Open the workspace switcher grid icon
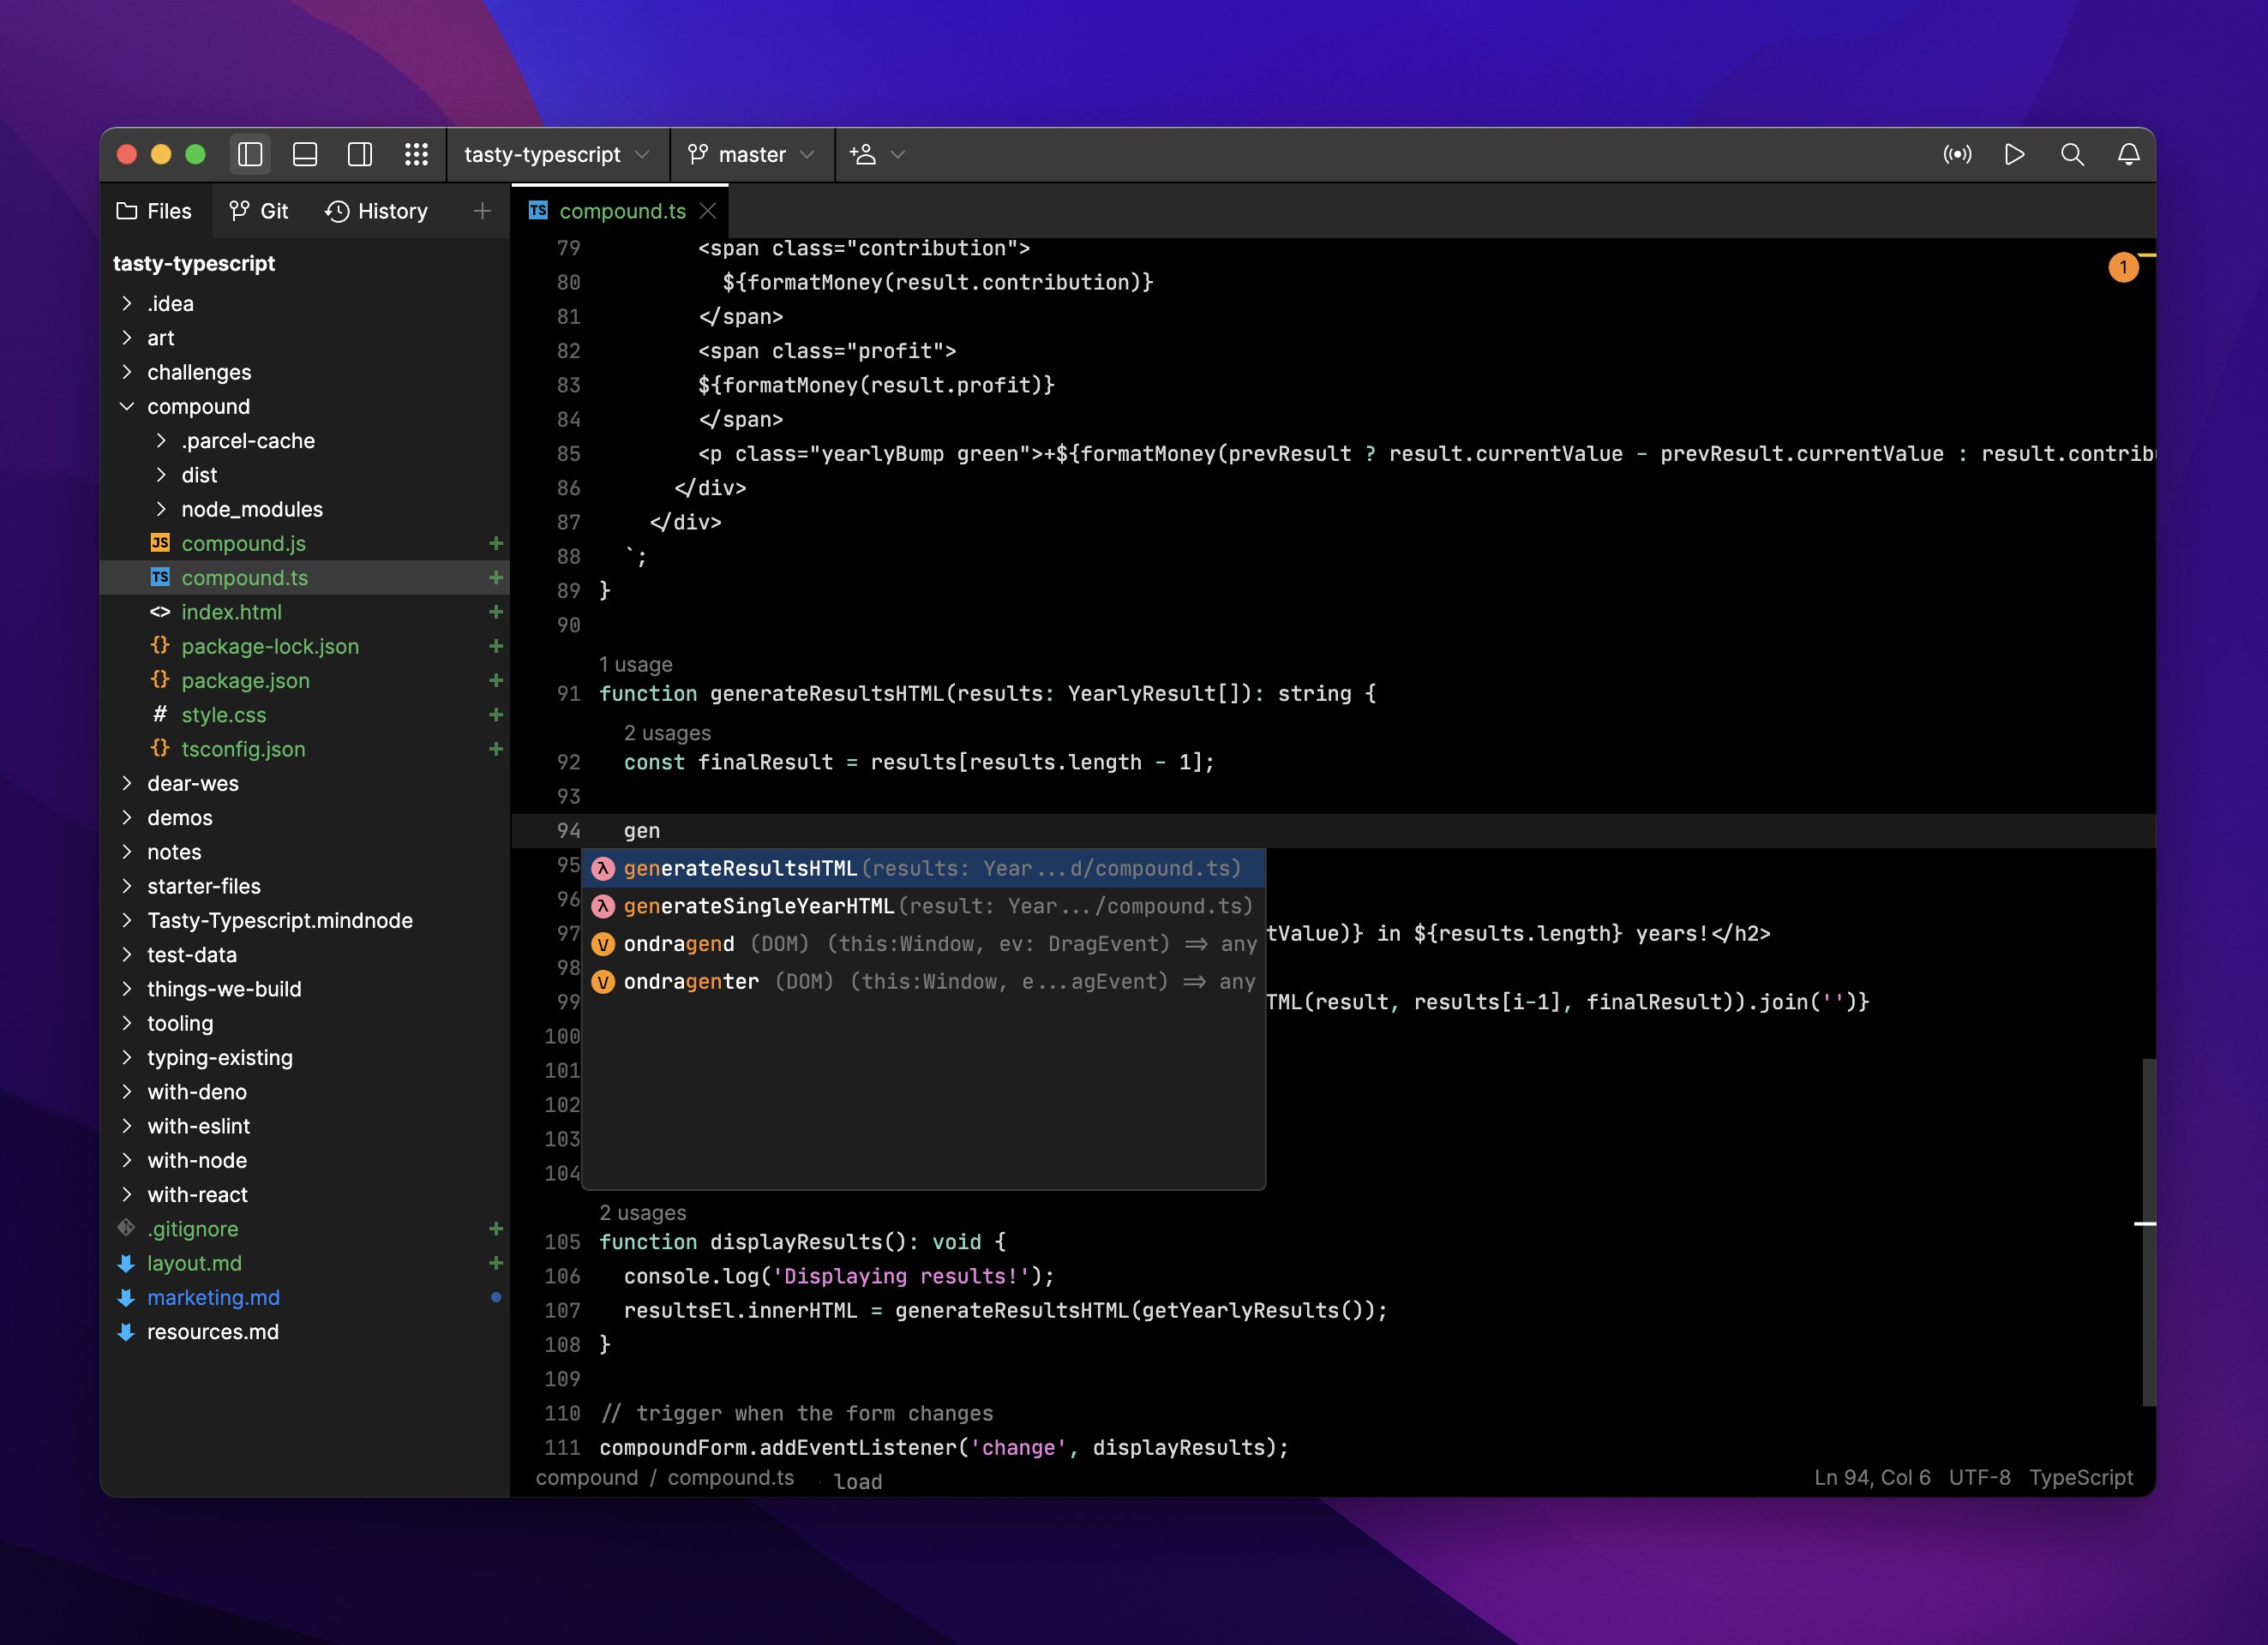Screen dimensions: 2268x1645 [418, 155]
